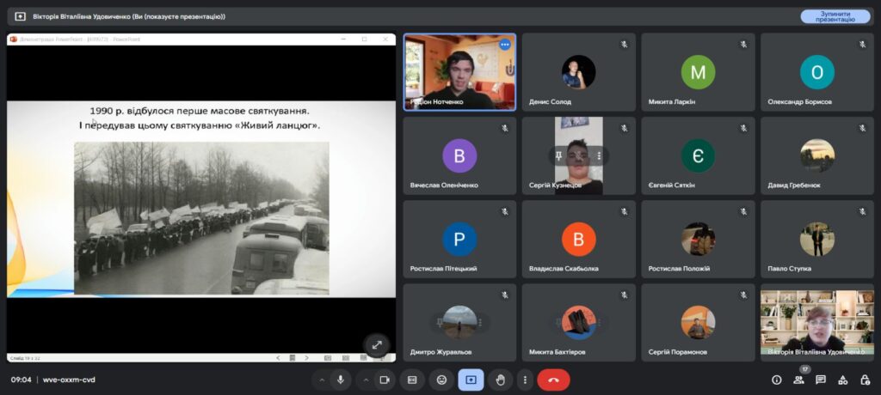Expand audio settings arrow beside microphone
Screen dimensions: 881x395
(x=323, y=380)
